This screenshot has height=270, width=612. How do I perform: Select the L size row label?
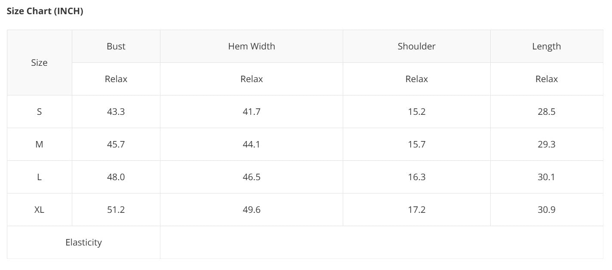click(x=39, y=177)
